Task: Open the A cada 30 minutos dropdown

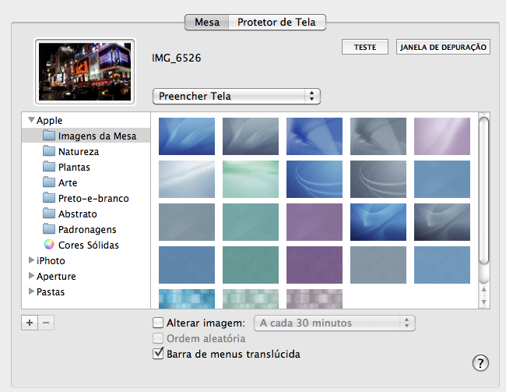Action: click(x=335, y=323)
